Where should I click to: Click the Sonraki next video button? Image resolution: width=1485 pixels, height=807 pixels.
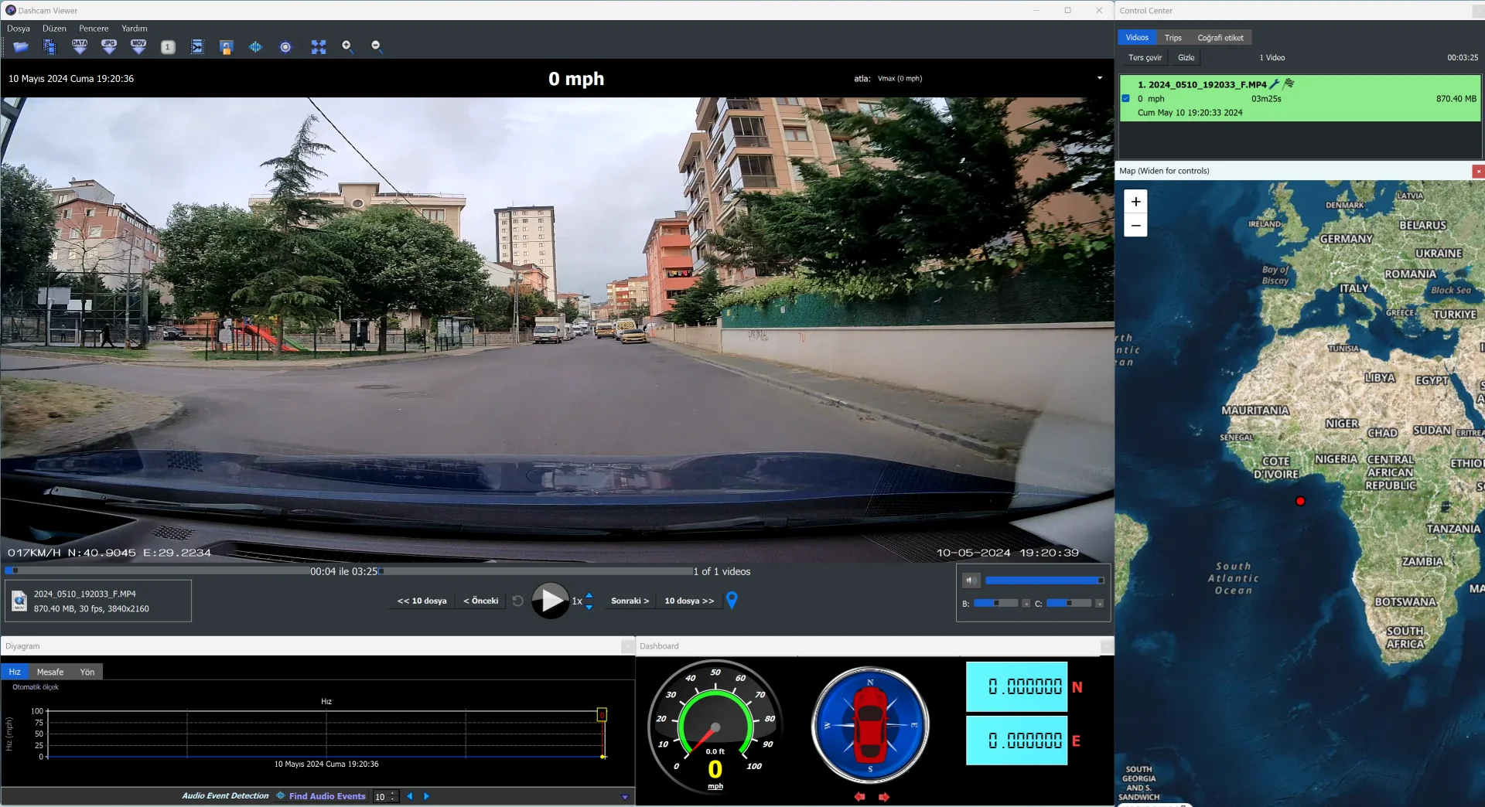click(x=630, y=601)
